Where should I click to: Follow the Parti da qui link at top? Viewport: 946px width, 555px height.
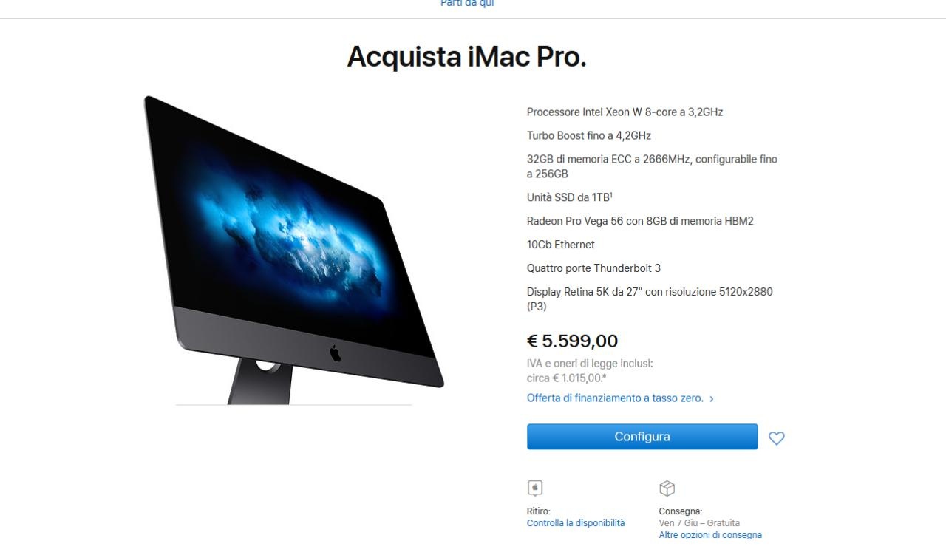tap(467, 4)
